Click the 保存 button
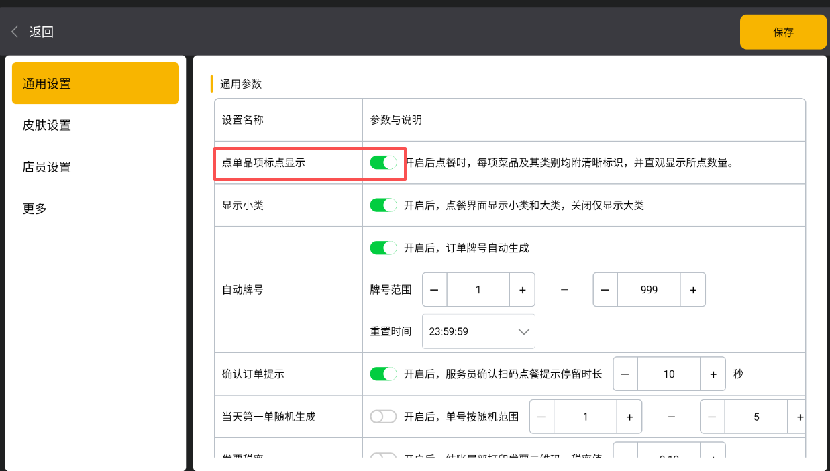The height and width of the screenshot is (471, 830). click(x=783, y=32)
